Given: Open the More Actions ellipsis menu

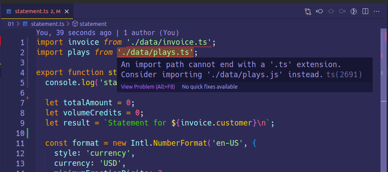Looking at the screenshot, I should click(377, 11).
